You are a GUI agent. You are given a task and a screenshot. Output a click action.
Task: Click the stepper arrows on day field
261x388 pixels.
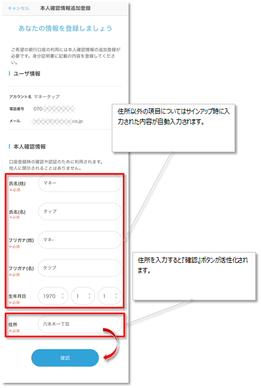click(x=116, y=296)
